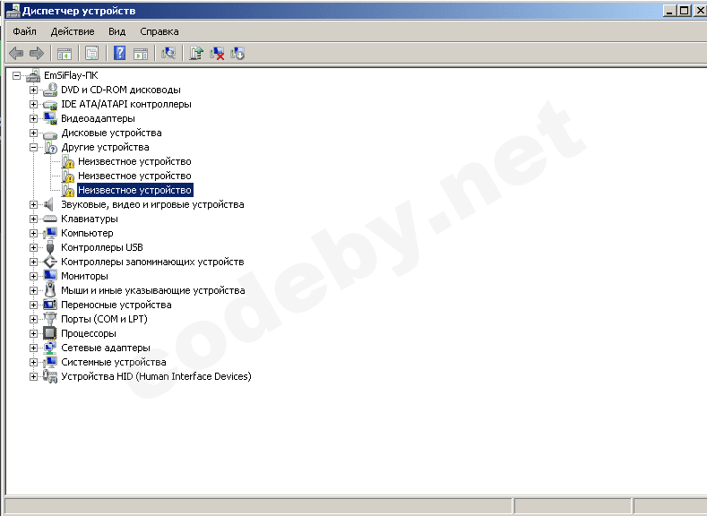Click the Uninstall device icon with the red X
This screenshot has width=707, height=516.
point(217,53)
